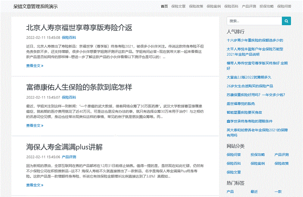Click the search input field
Screen dimensions: 303x197
[254, 21]
